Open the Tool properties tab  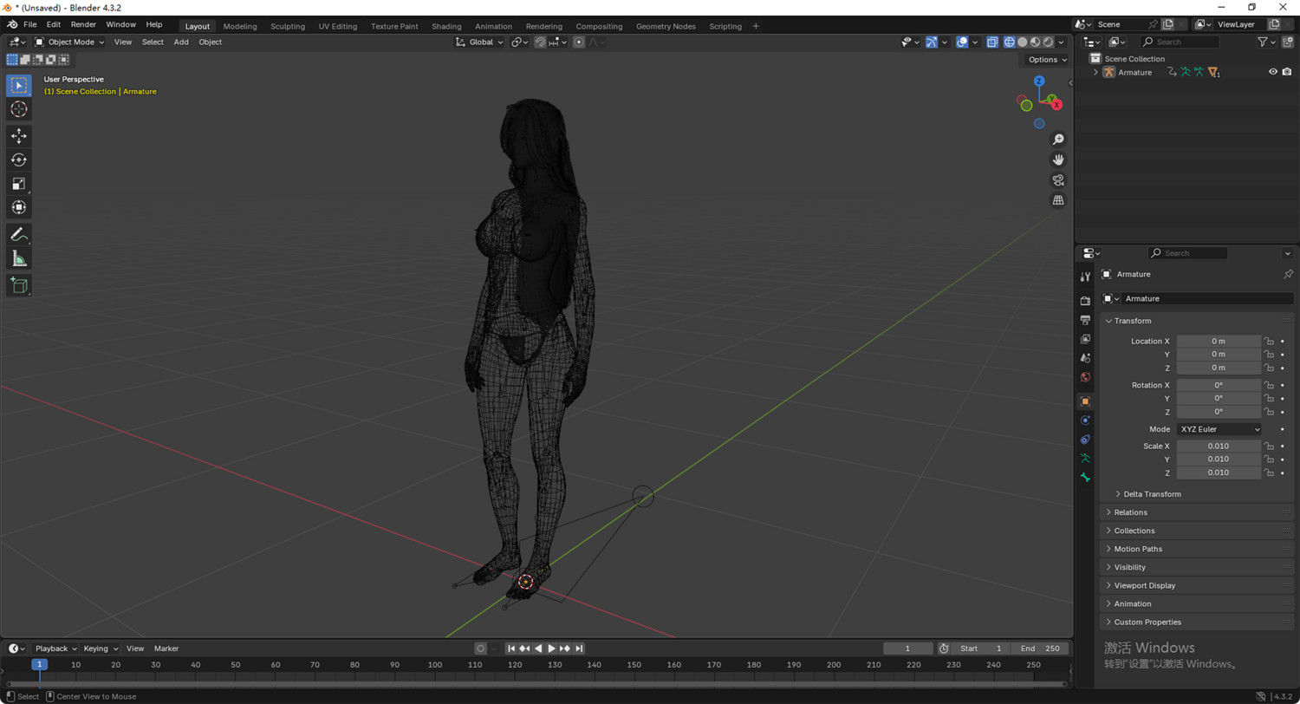click(1085, 277)
